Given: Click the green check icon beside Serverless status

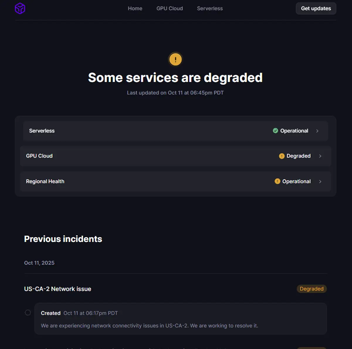Looking at the screenshot, I should [275, 131].
